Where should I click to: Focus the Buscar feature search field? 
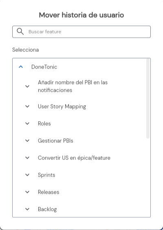81,32
